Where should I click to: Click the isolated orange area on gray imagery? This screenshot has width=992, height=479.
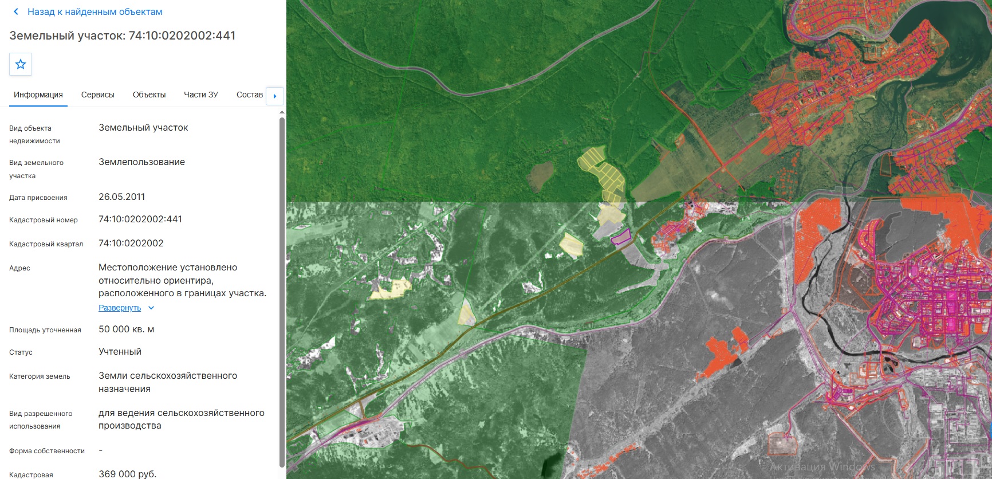click(x=723, y=354)
